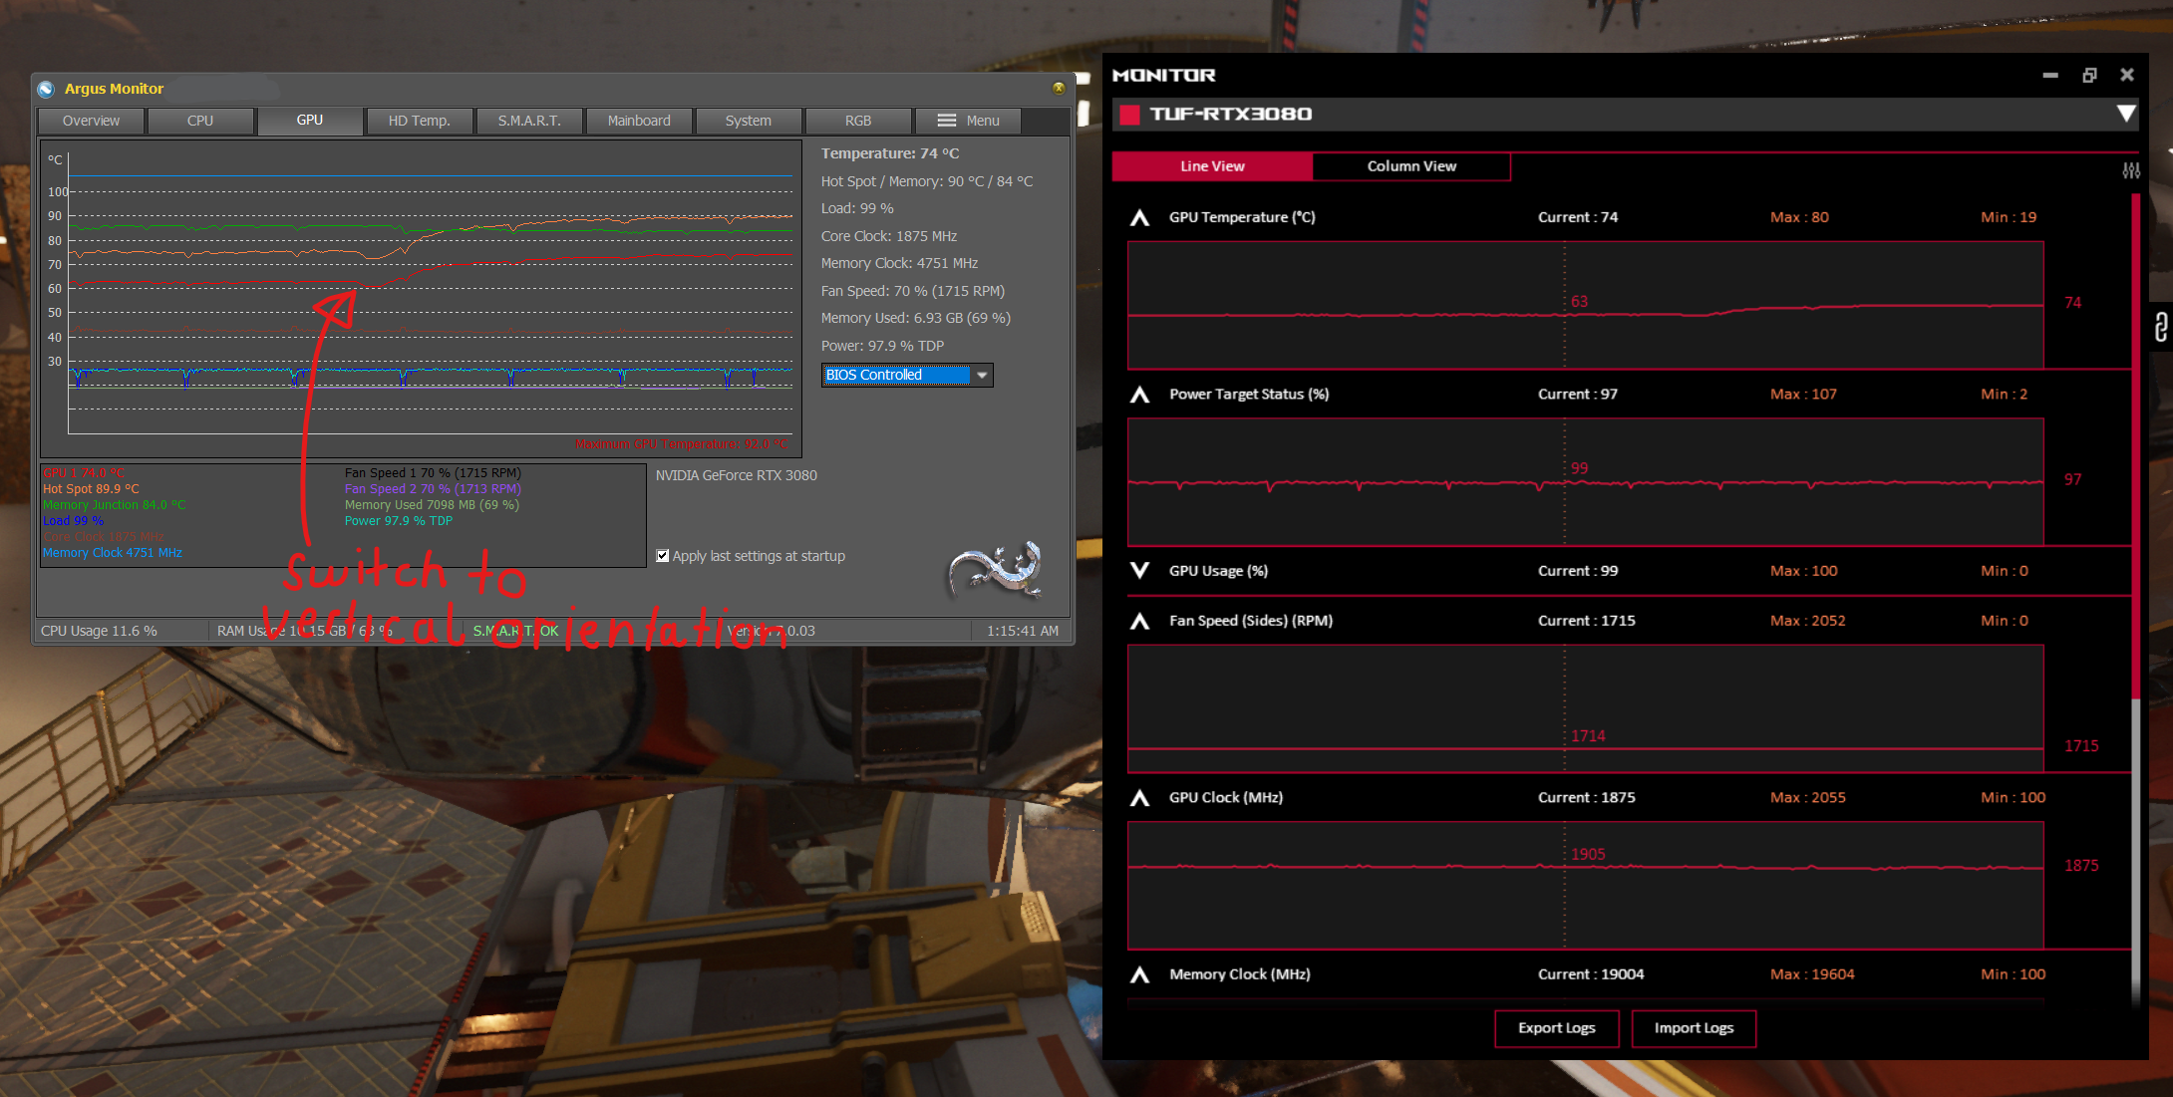Click the 1:15:41 AM clock in status bar
2173x1097 pixels.
(x=1023, y=631)
